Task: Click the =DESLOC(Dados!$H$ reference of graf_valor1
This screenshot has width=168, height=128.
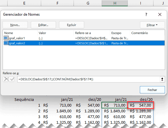Action: click(x=91, y=38)
